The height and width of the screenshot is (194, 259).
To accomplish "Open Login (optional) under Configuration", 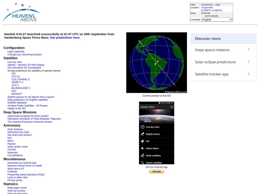I will (x=16, y=51).
